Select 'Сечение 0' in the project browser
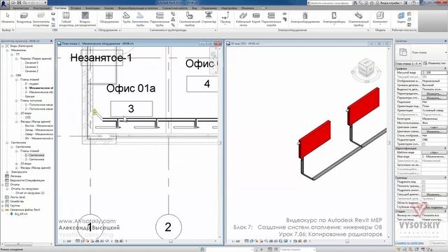The image size is (448, 252). pyautogui.click(x=31, y=62)
